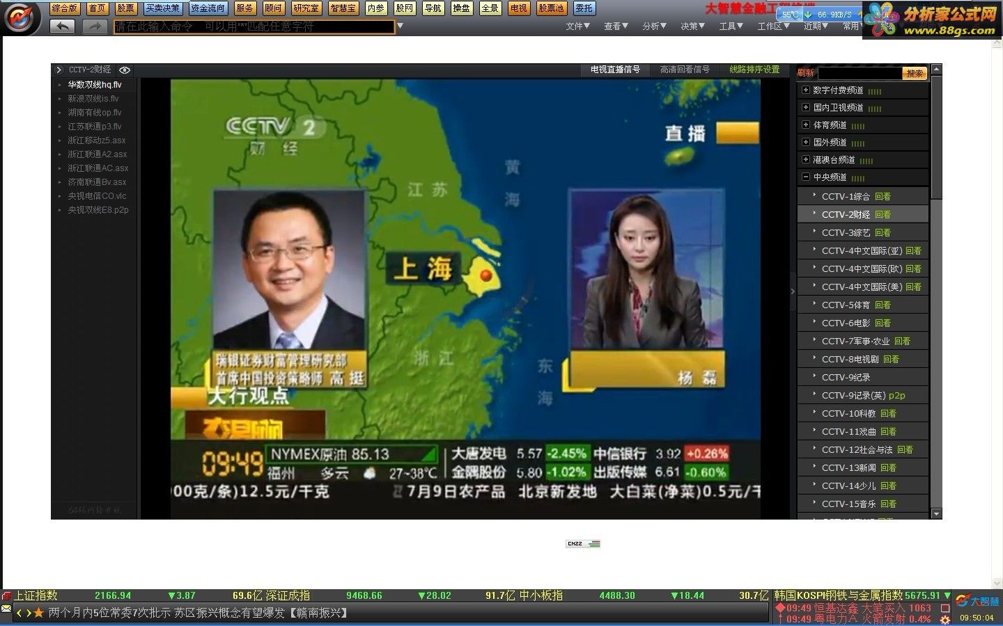1003x626 pixels.
Task: Open the 股票 toolbar button
Action: coord(125,8)
